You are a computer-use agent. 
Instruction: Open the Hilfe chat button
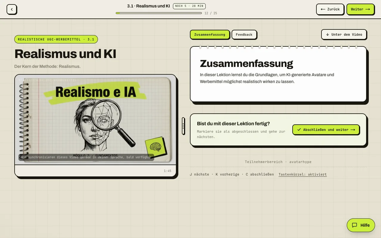click(361, 225)
